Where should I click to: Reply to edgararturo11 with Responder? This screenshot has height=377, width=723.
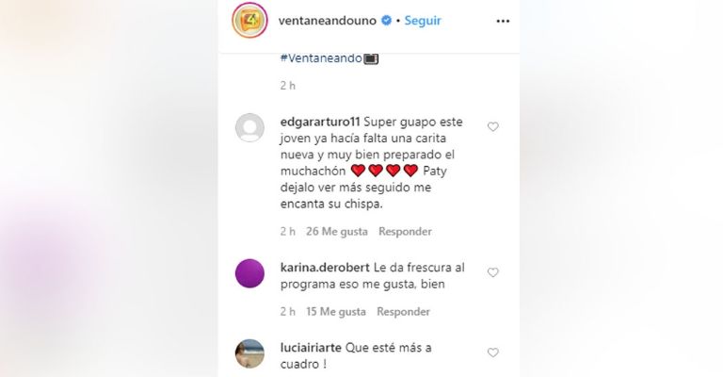(405, 232)
